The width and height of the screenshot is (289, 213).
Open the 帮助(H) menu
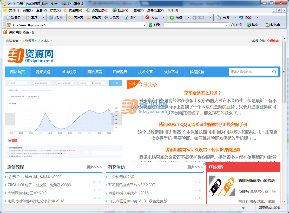point(173,10)
